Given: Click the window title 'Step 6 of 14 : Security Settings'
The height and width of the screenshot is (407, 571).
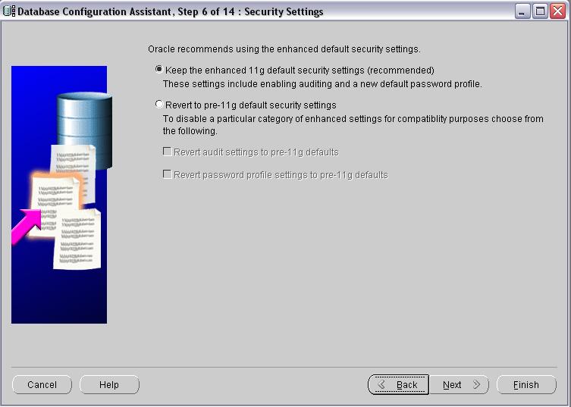Looking at the screenshot, I should 250,11.
